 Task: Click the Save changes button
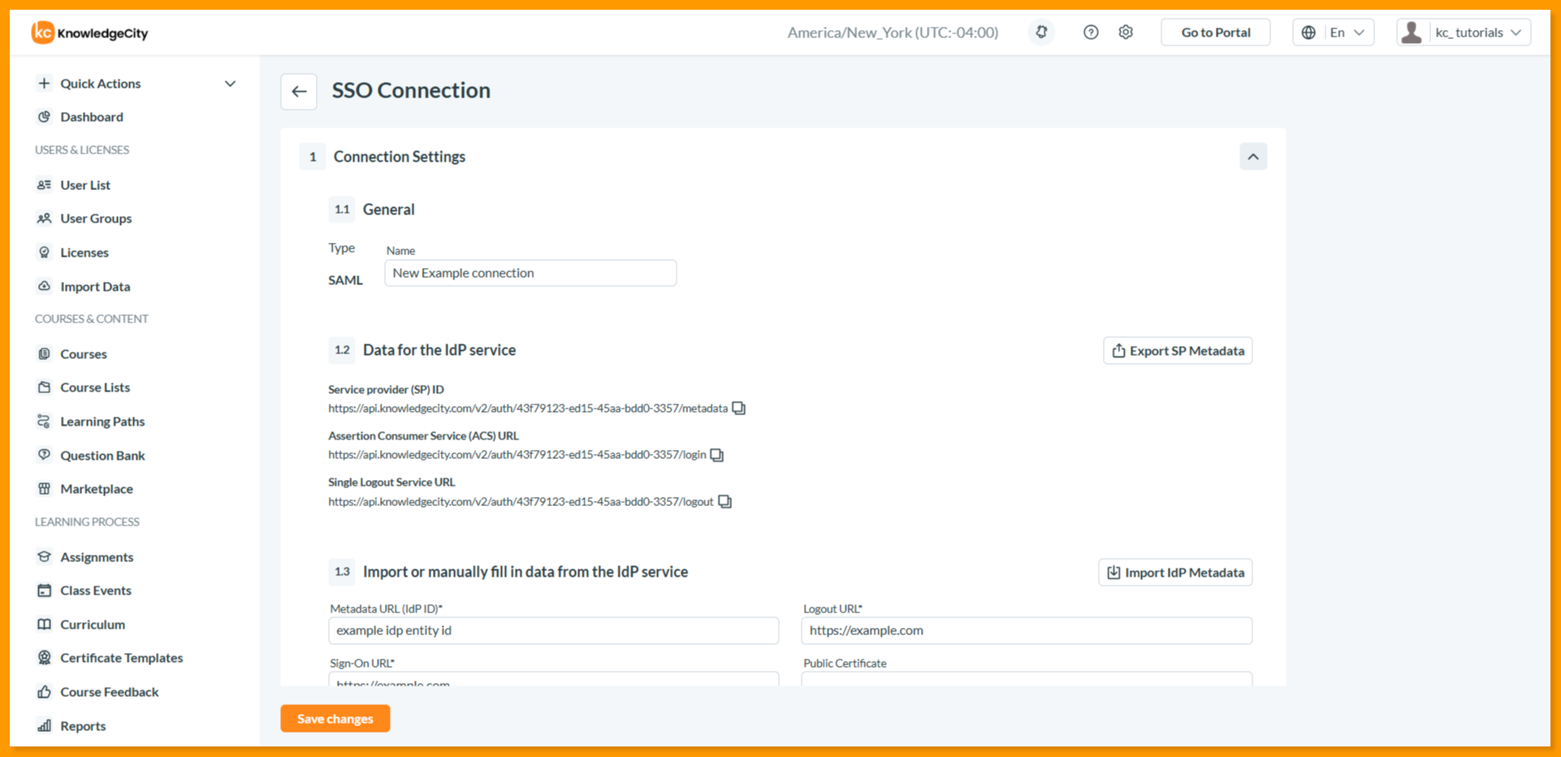click(335, 719)
